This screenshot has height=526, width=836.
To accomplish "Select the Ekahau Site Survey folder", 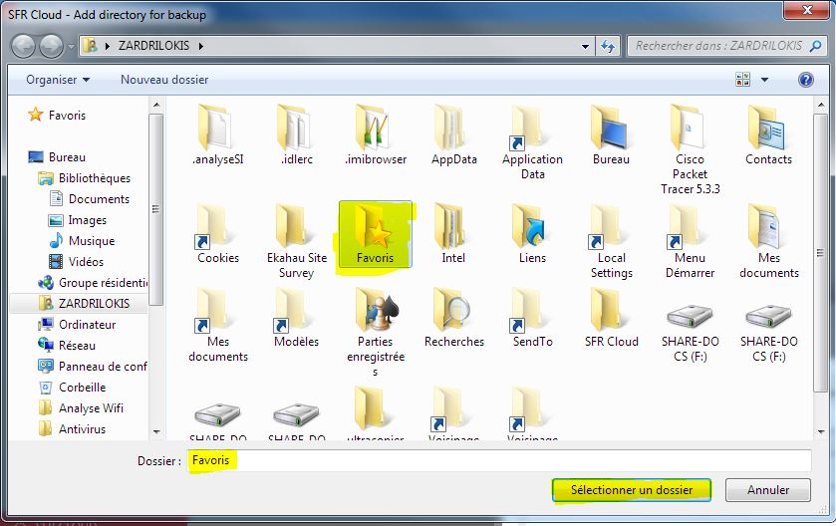I will click(x=297, y=241).
